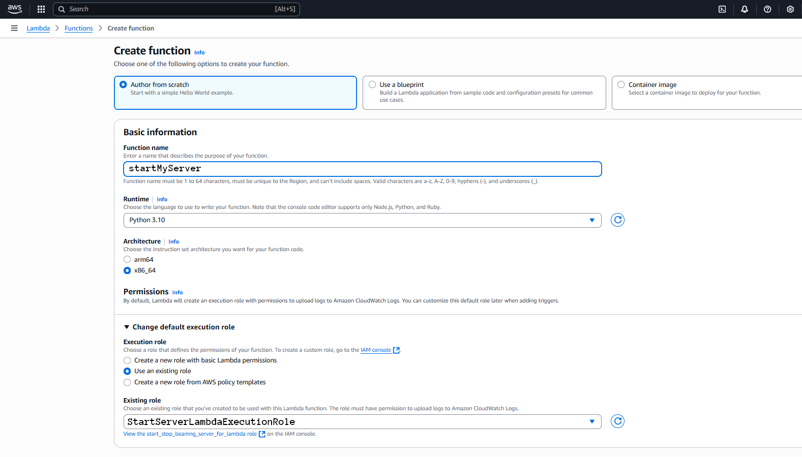Click the AWS logo home icon

click(15, 9)
